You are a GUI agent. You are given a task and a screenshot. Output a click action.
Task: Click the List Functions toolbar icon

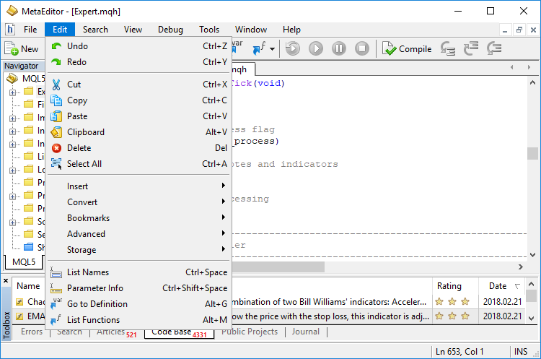[259, 48]
